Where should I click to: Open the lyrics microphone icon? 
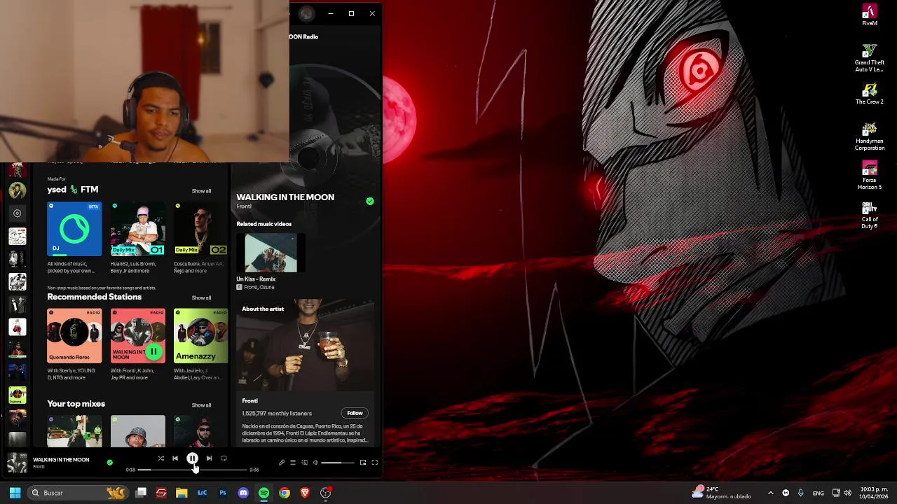pos(282,462)
